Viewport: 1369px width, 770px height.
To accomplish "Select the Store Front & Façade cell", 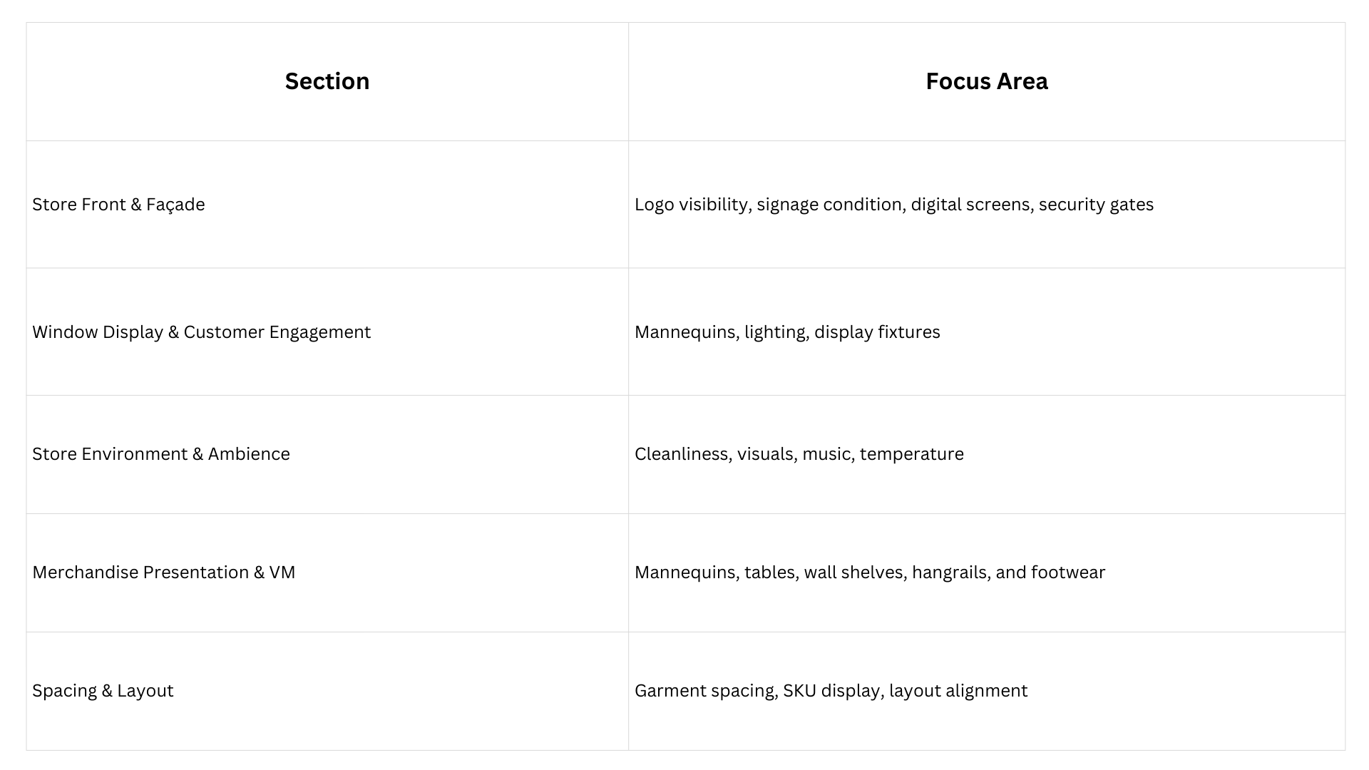I will tap(118, 205).
